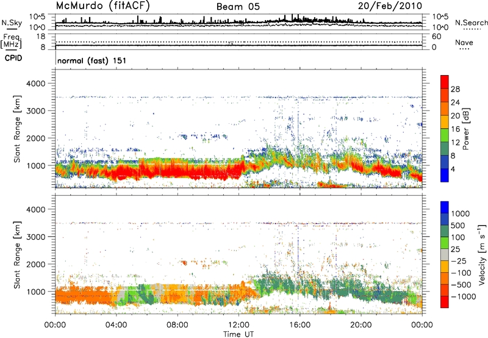
Task: Select the 16 dB label on Power colorbar
Action: [455, 129]
